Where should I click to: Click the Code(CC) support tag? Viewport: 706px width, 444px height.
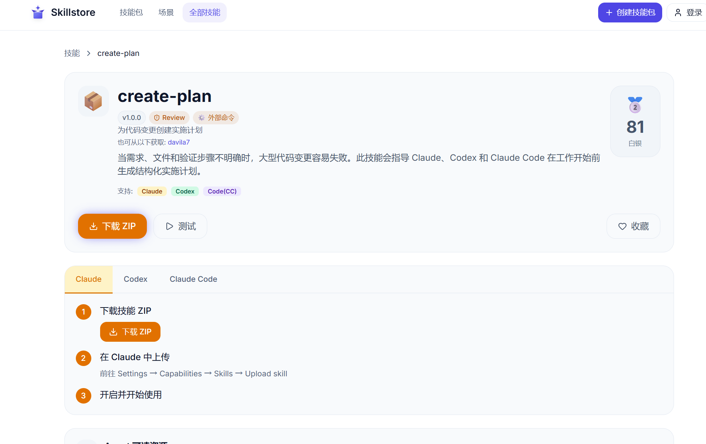[x=222, y=191]
